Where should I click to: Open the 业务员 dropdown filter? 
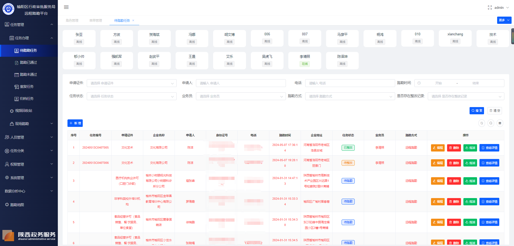coord(241,96)
